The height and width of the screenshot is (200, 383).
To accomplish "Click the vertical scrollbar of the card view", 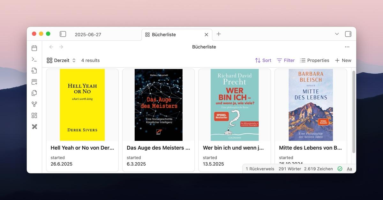I will click(353, 112).
